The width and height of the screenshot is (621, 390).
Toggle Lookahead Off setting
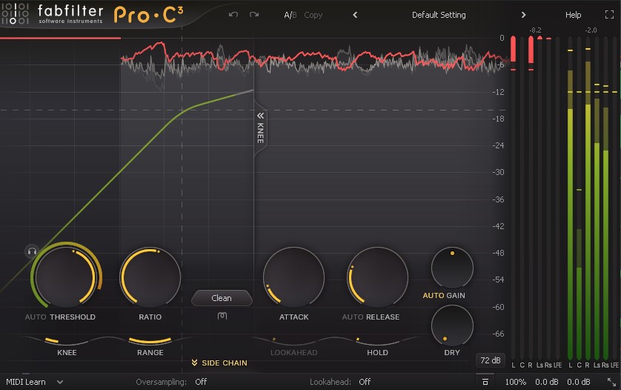click(x=365, y=382)
